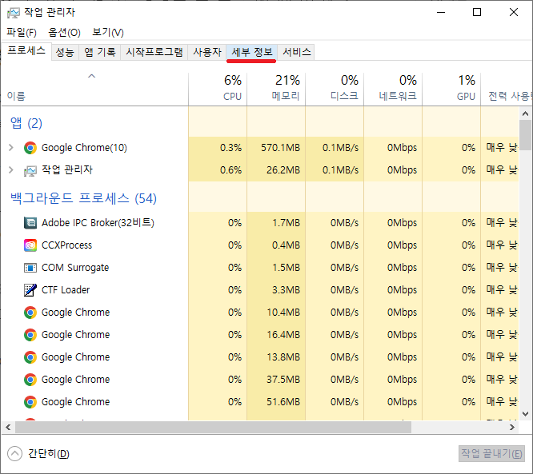The height and width of the screenshot is (474, 533).
Task: Expand the Google Chrome(10) app group
Action: [11, 148]
